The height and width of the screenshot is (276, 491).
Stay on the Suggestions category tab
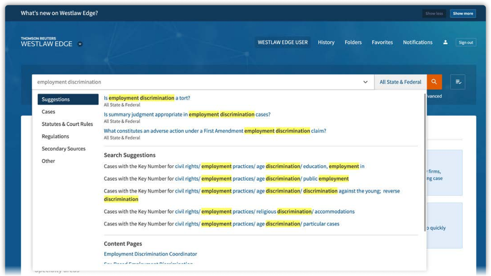(56, 99)
